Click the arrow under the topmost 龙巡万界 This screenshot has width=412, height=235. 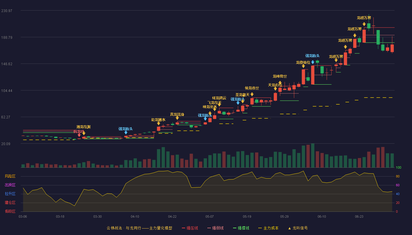[x=364, y=24]
